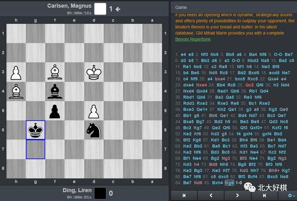297x201 pixels.
Task: Go to move 85...Kg6 in notation
Action: (x=230, y=183)
